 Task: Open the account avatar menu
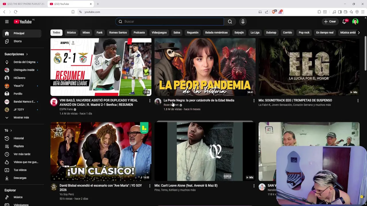355,21
